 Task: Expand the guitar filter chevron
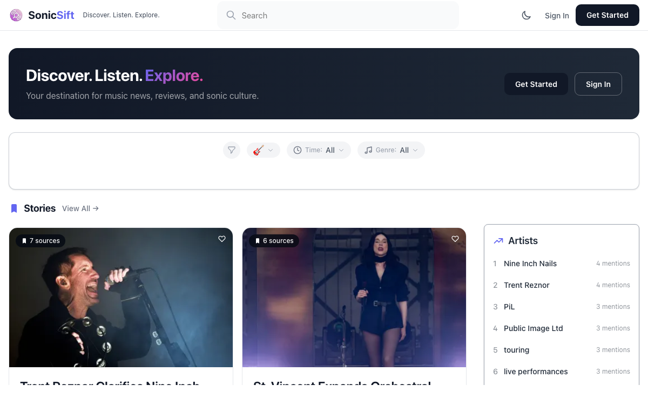coord(270,150)
